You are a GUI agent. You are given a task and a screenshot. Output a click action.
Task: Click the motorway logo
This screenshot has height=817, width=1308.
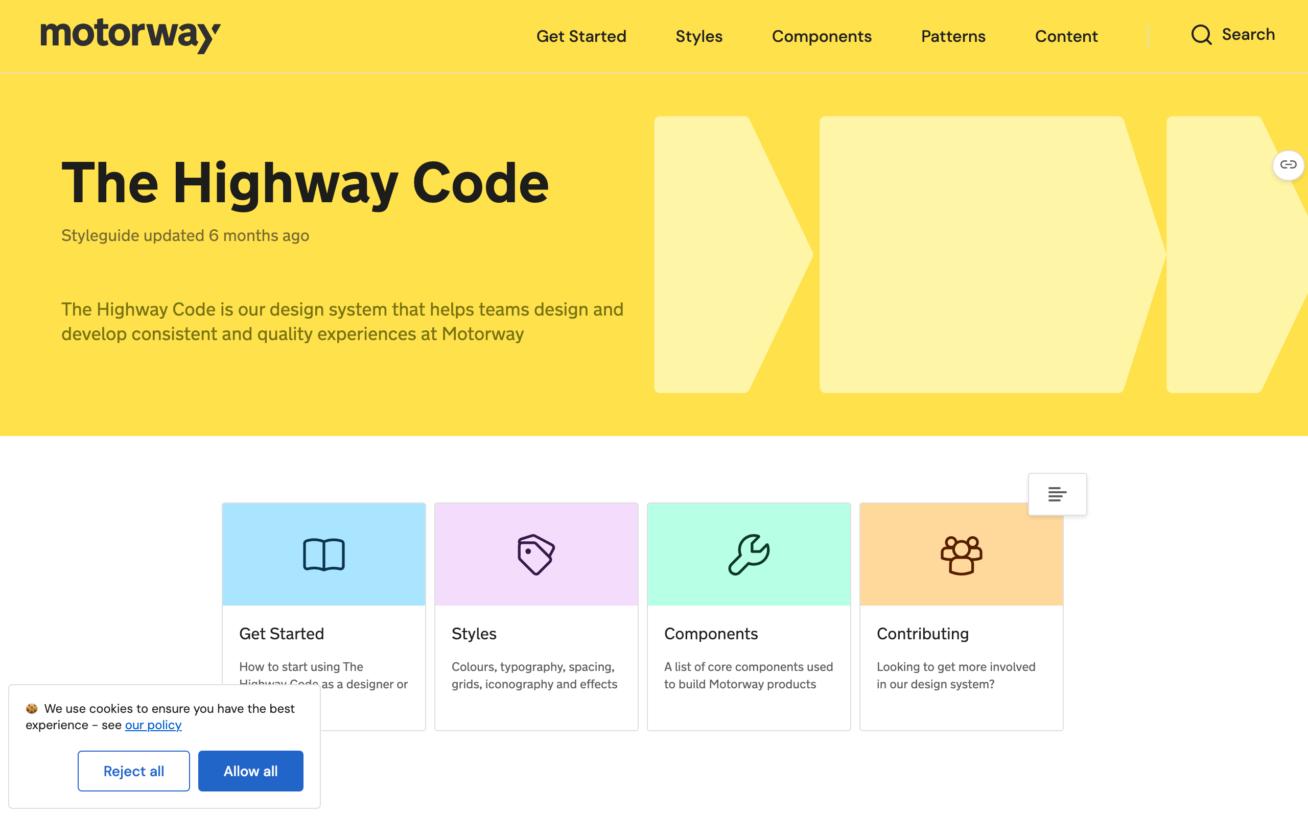pos(130,36)
